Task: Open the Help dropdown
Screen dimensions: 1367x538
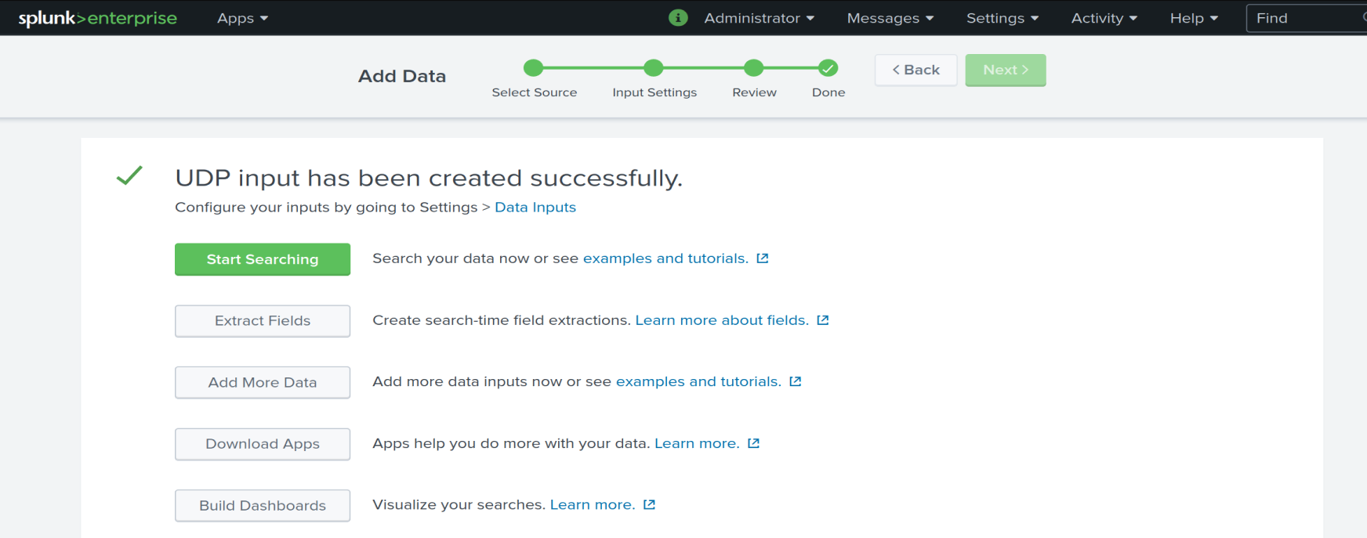Action: (1194, 18)
